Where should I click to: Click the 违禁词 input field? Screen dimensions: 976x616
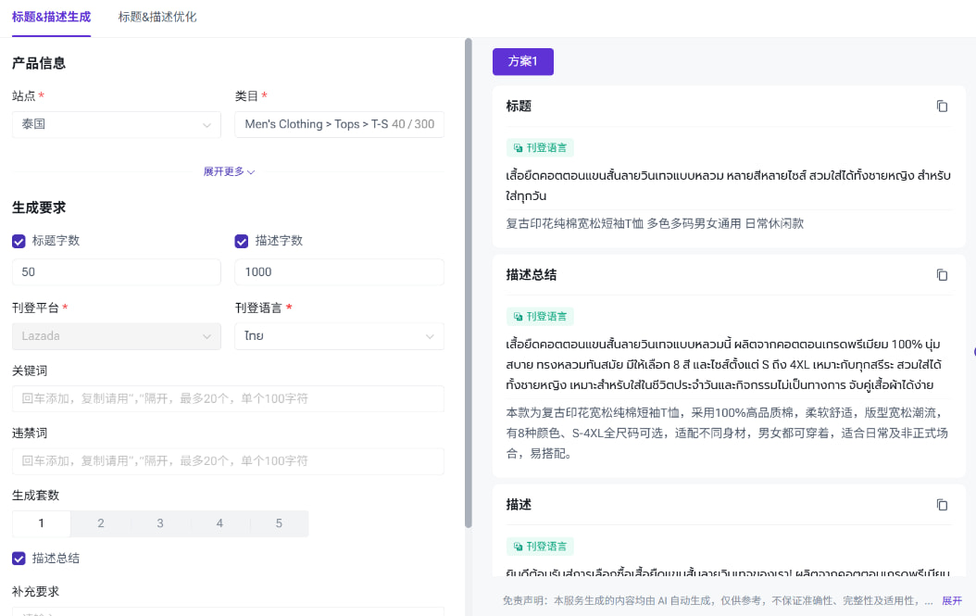(x=228, y=461)
